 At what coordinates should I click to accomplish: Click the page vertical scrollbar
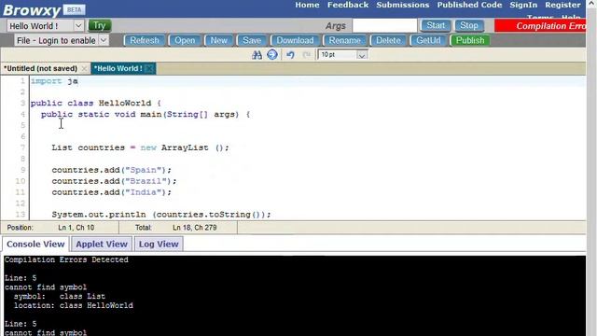(x=591, y=168)
